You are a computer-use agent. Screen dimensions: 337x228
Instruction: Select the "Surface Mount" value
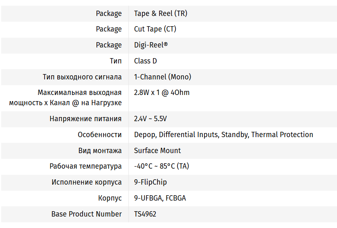[157, 151]
